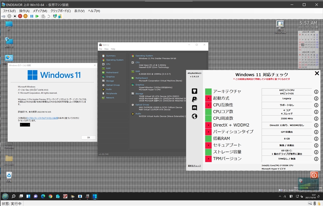Open Google Chrome from the taskbar
Viewport: 323px width, 206px height.
click(x=50, y=196)
